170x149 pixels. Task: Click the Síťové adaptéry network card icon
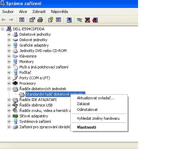[x=15, y=116]
